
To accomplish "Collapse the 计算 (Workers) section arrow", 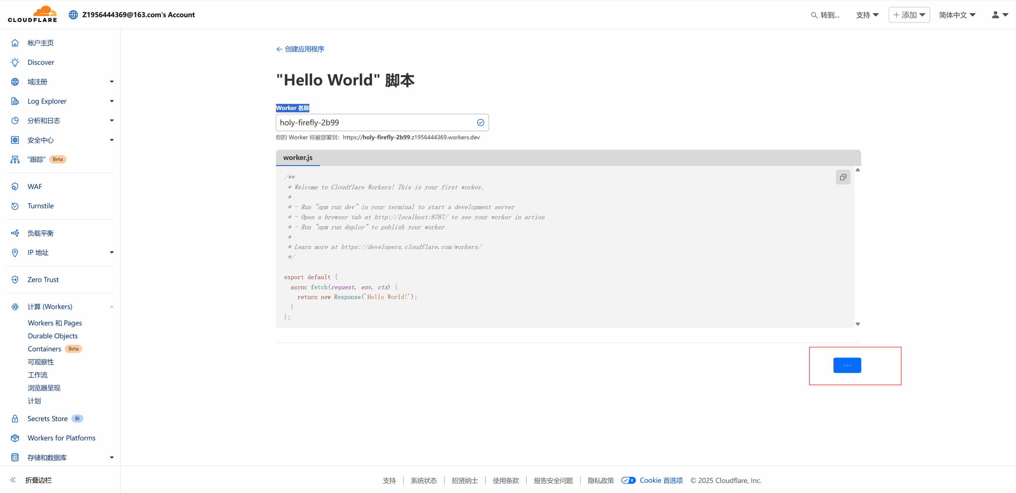I will tap(112, 307).
